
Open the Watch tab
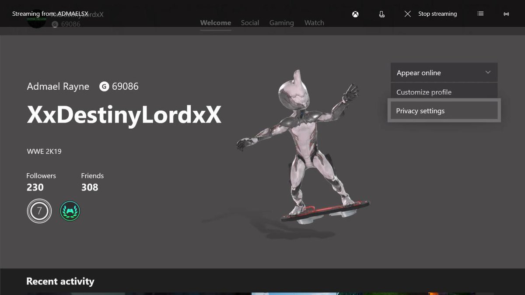(x=314, y=23)
